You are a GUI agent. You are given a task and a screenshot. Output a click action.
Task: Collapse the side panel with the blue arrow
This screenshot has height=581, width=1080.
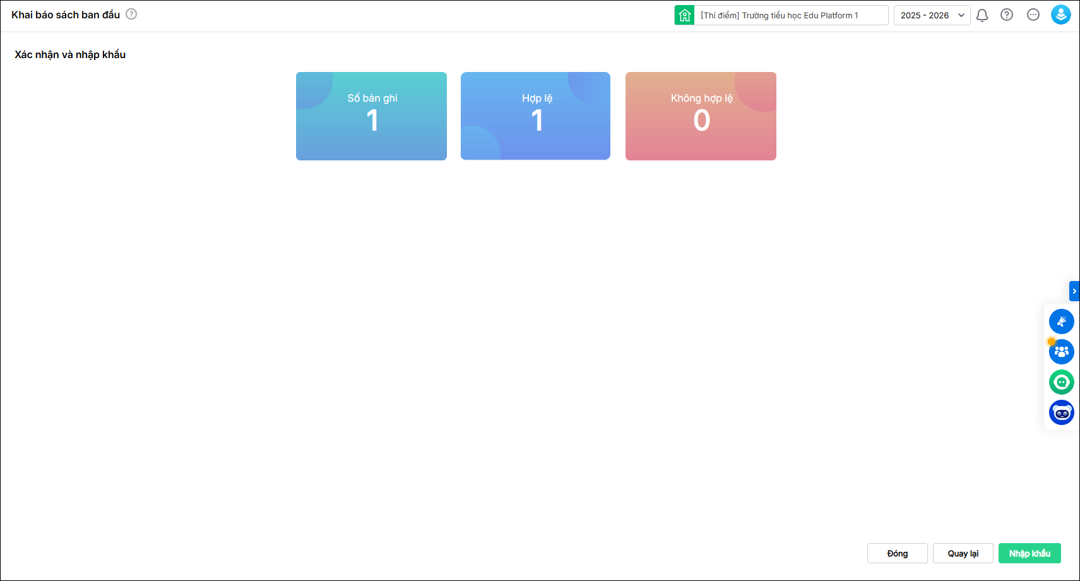[x=1074, y=291]
